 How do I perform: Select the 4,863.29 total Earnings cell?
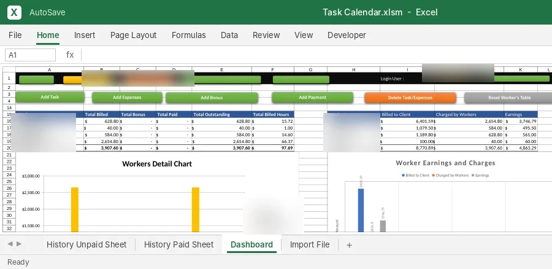(x=521, y=148)
